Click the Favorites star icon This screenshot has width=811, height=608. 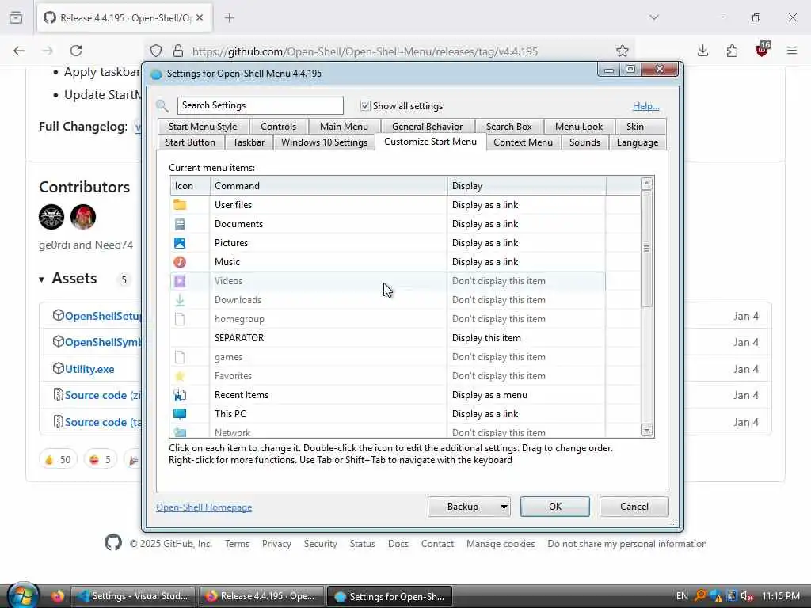(180, 376)
